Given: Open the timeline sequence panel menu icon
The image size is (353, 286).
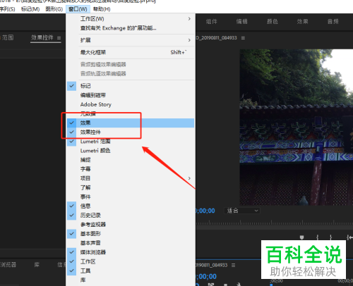Looking at the screenshot, I should click(x=233, y=265).
